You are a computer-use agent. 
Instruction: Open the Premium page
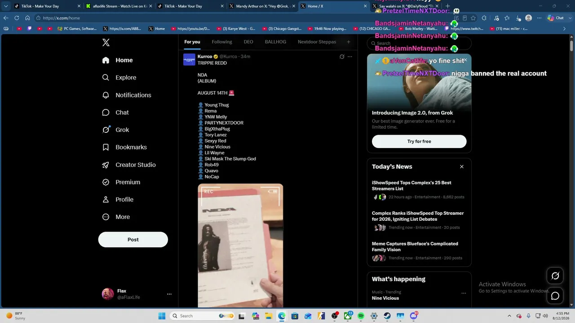coord(121,182)
